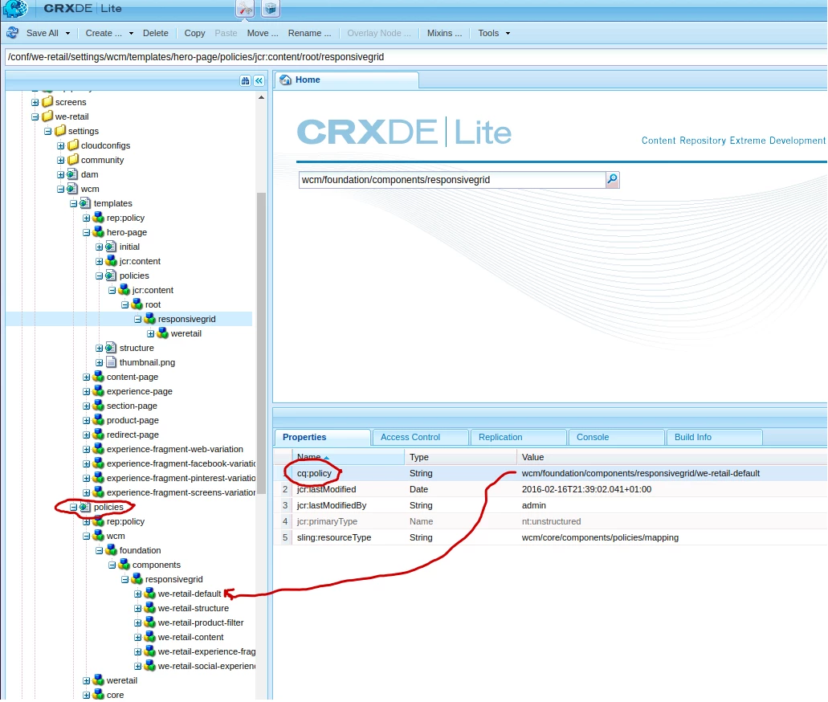Collapse the hero-page template node
The height and width of the screenshot is (702, 828).
pyautogui.click(x=86, y=232)
